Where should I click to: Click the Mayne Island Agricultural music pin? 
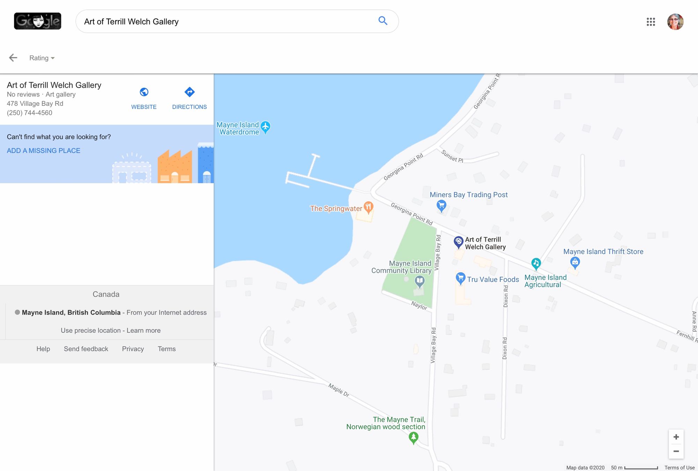click(536, 264)
